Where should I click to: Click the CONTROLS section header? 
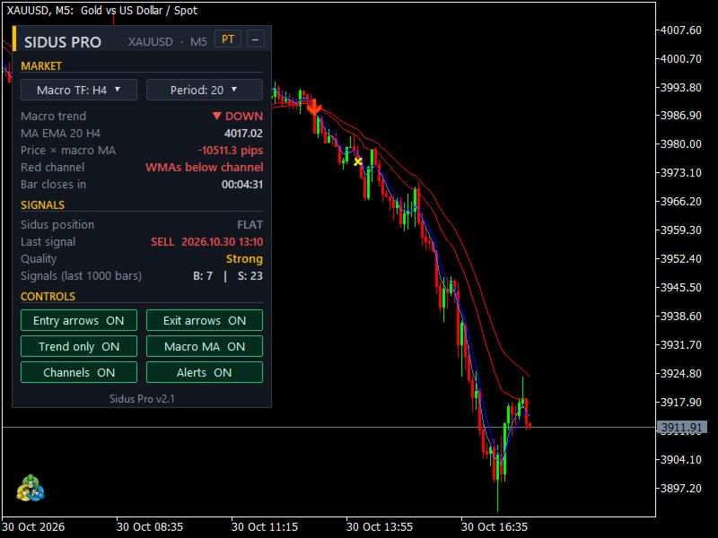(48, 297)
